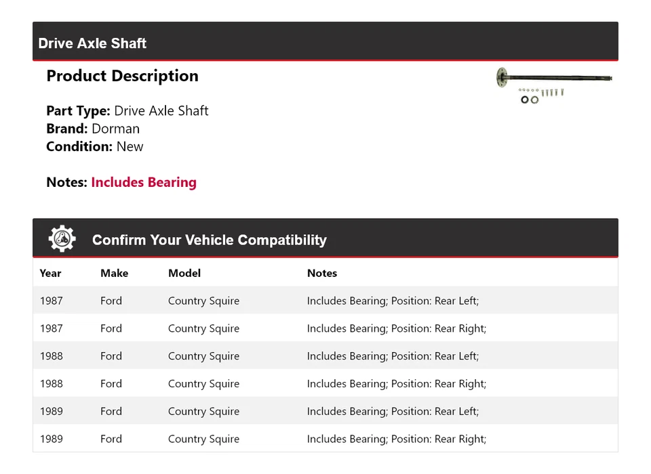Click the Make column header
Image resolution: width=651 pixels, height=474 pixels.
[114, 273]
